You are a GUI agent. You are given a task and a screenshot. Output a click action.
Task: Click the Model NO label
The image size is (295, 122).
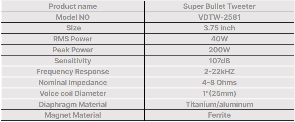(x=73, y=17)
